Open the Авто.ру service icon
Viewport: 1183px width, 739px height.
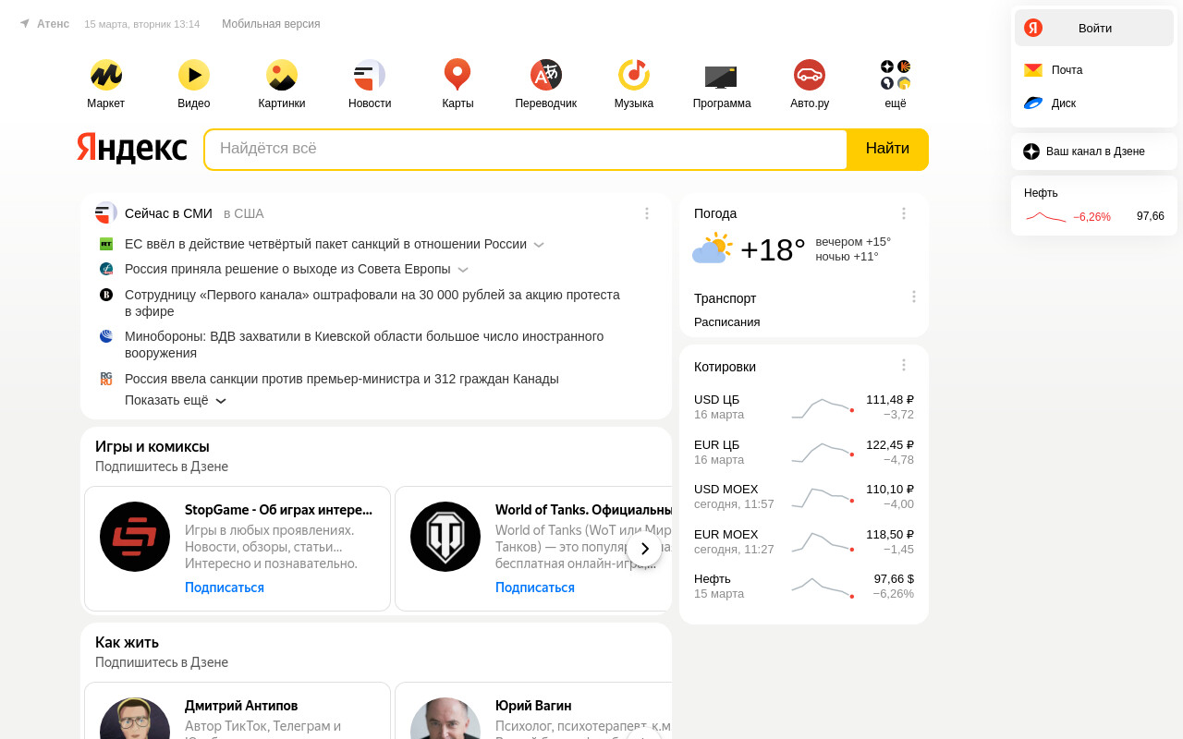810,75
